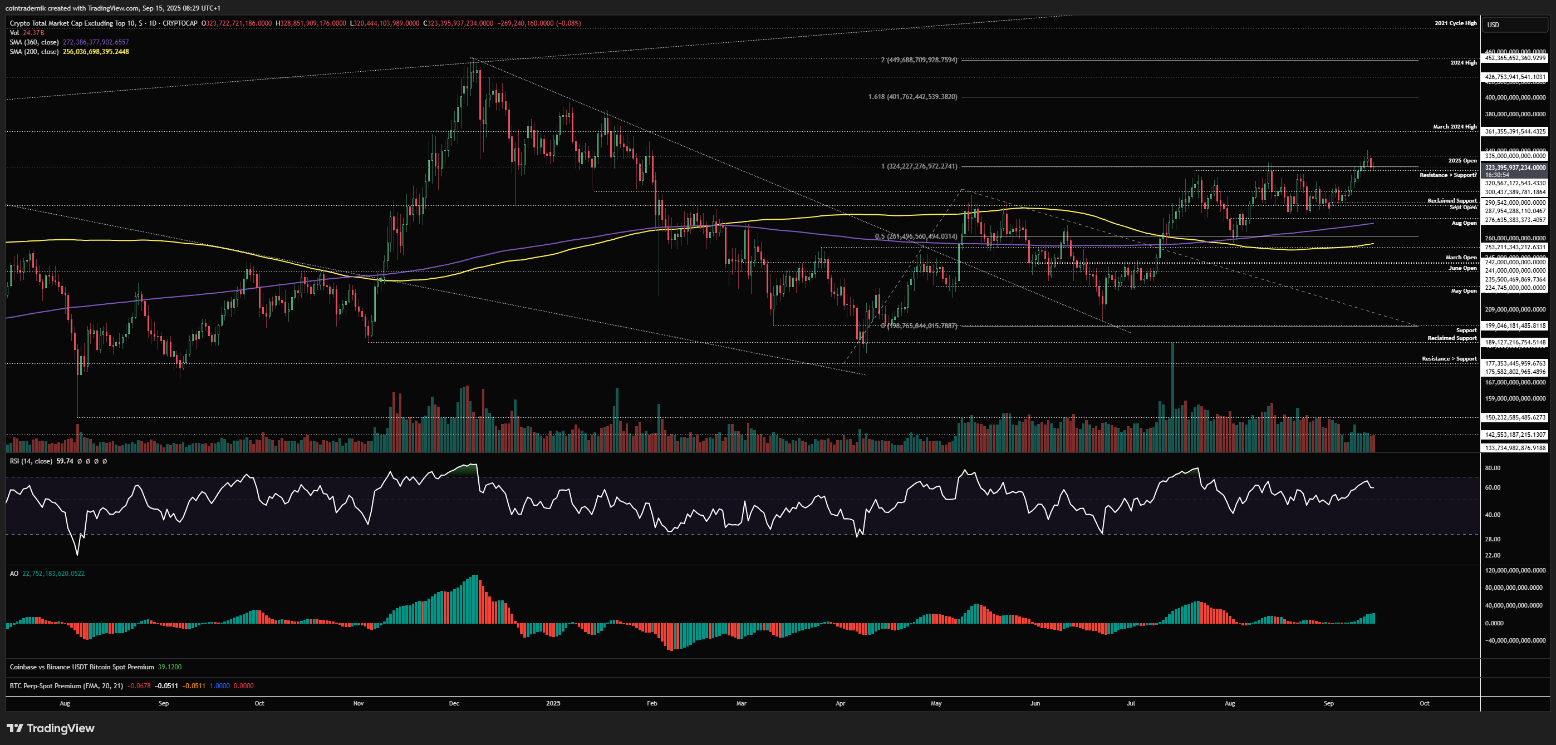Viewport: 1556px width, 745px height.
Task: Click price label 224,745,000,000.0000
Action: click(1515, 289)
